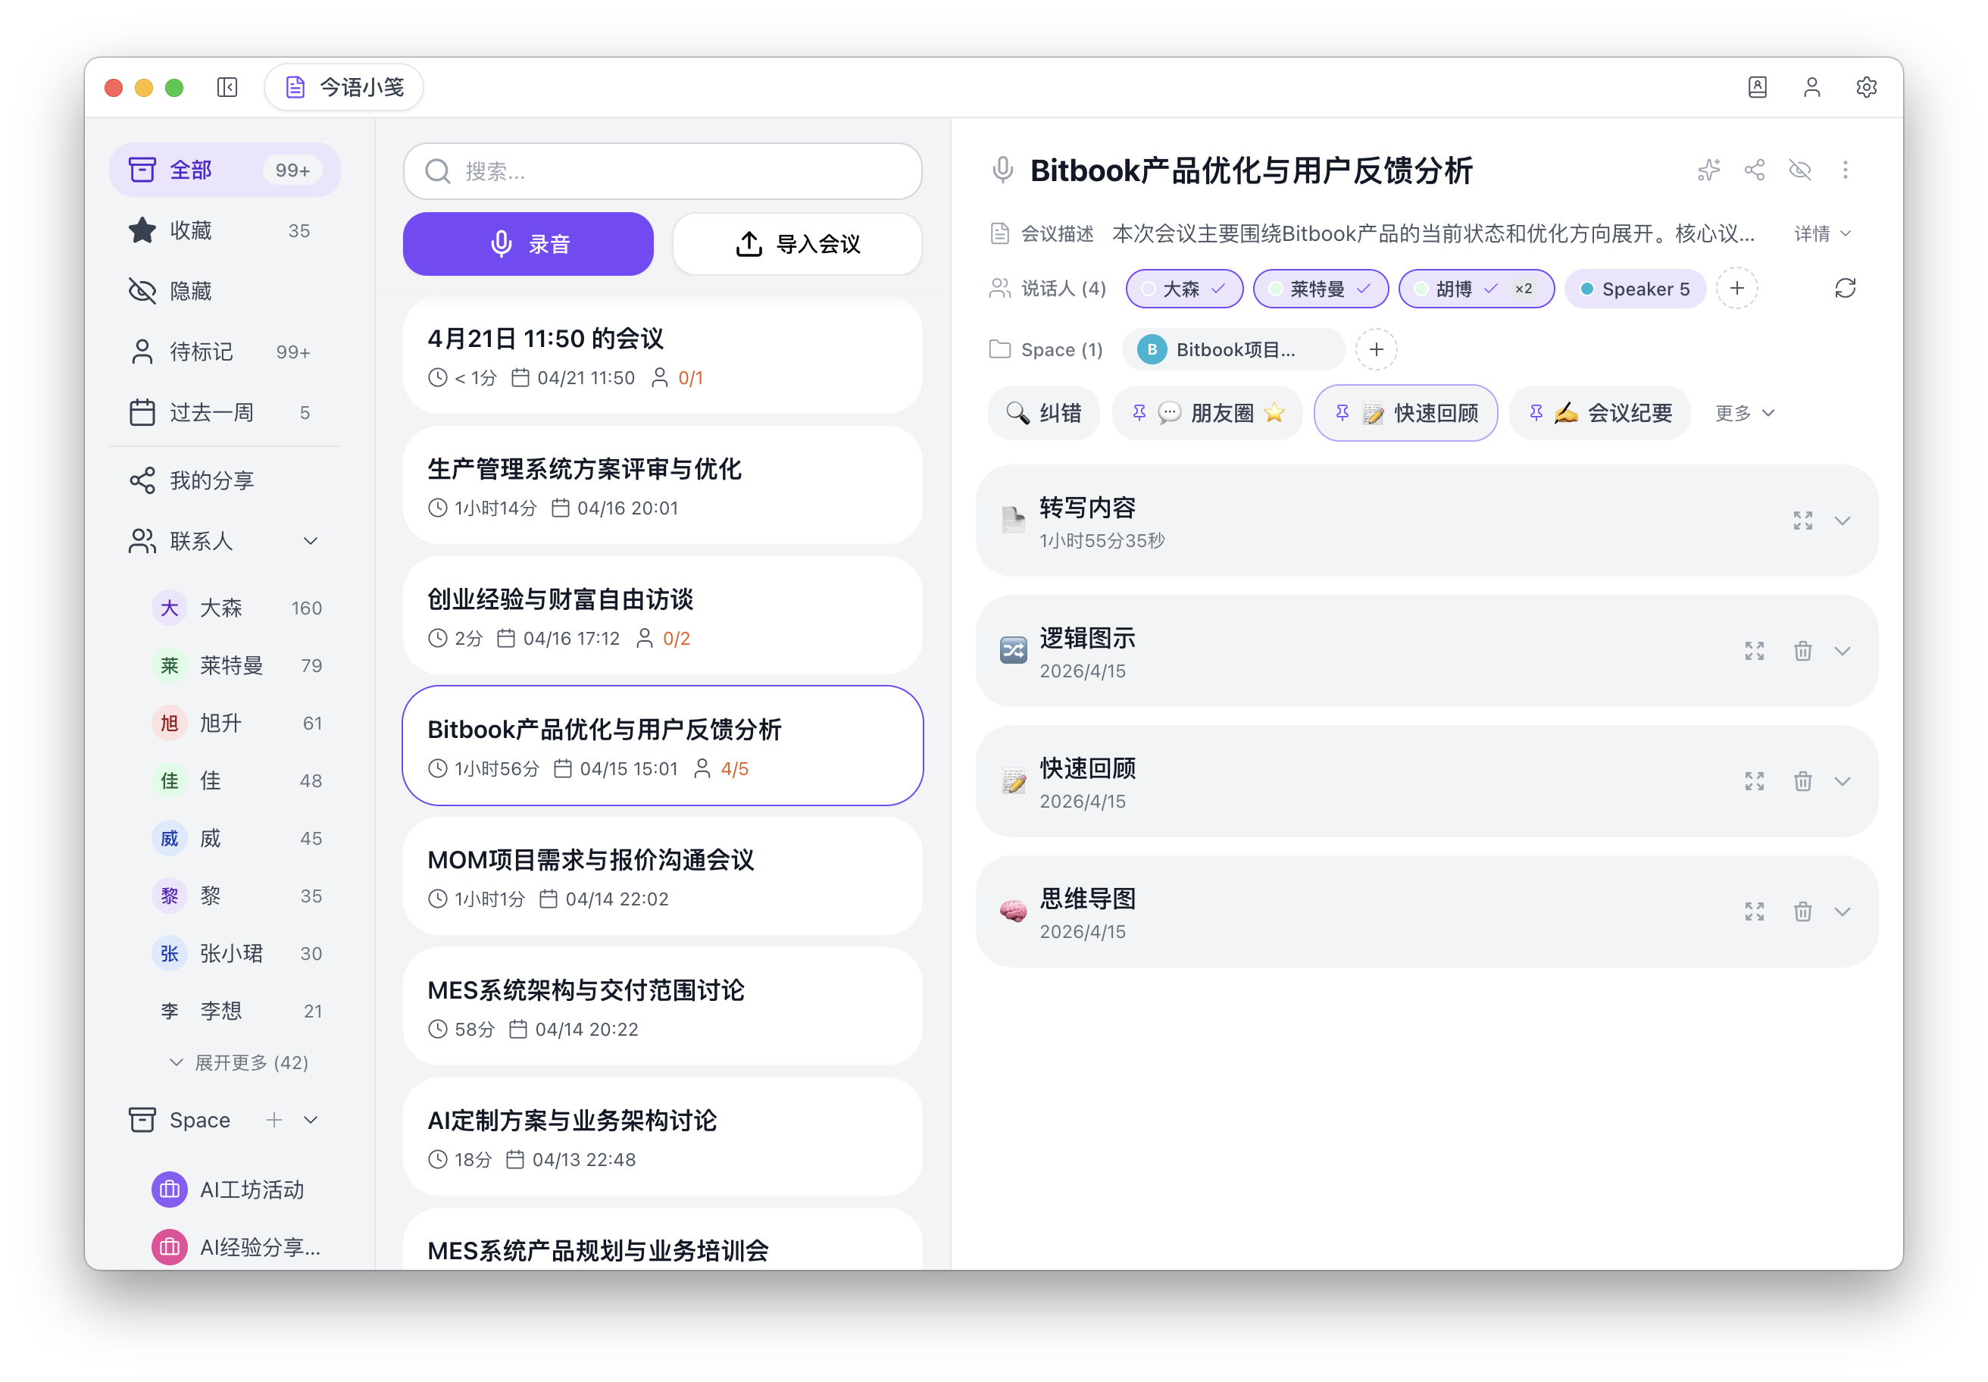Collapse the Space section chevron
Viewport: 1988px width, 1382px height.
click(310, 1120)
